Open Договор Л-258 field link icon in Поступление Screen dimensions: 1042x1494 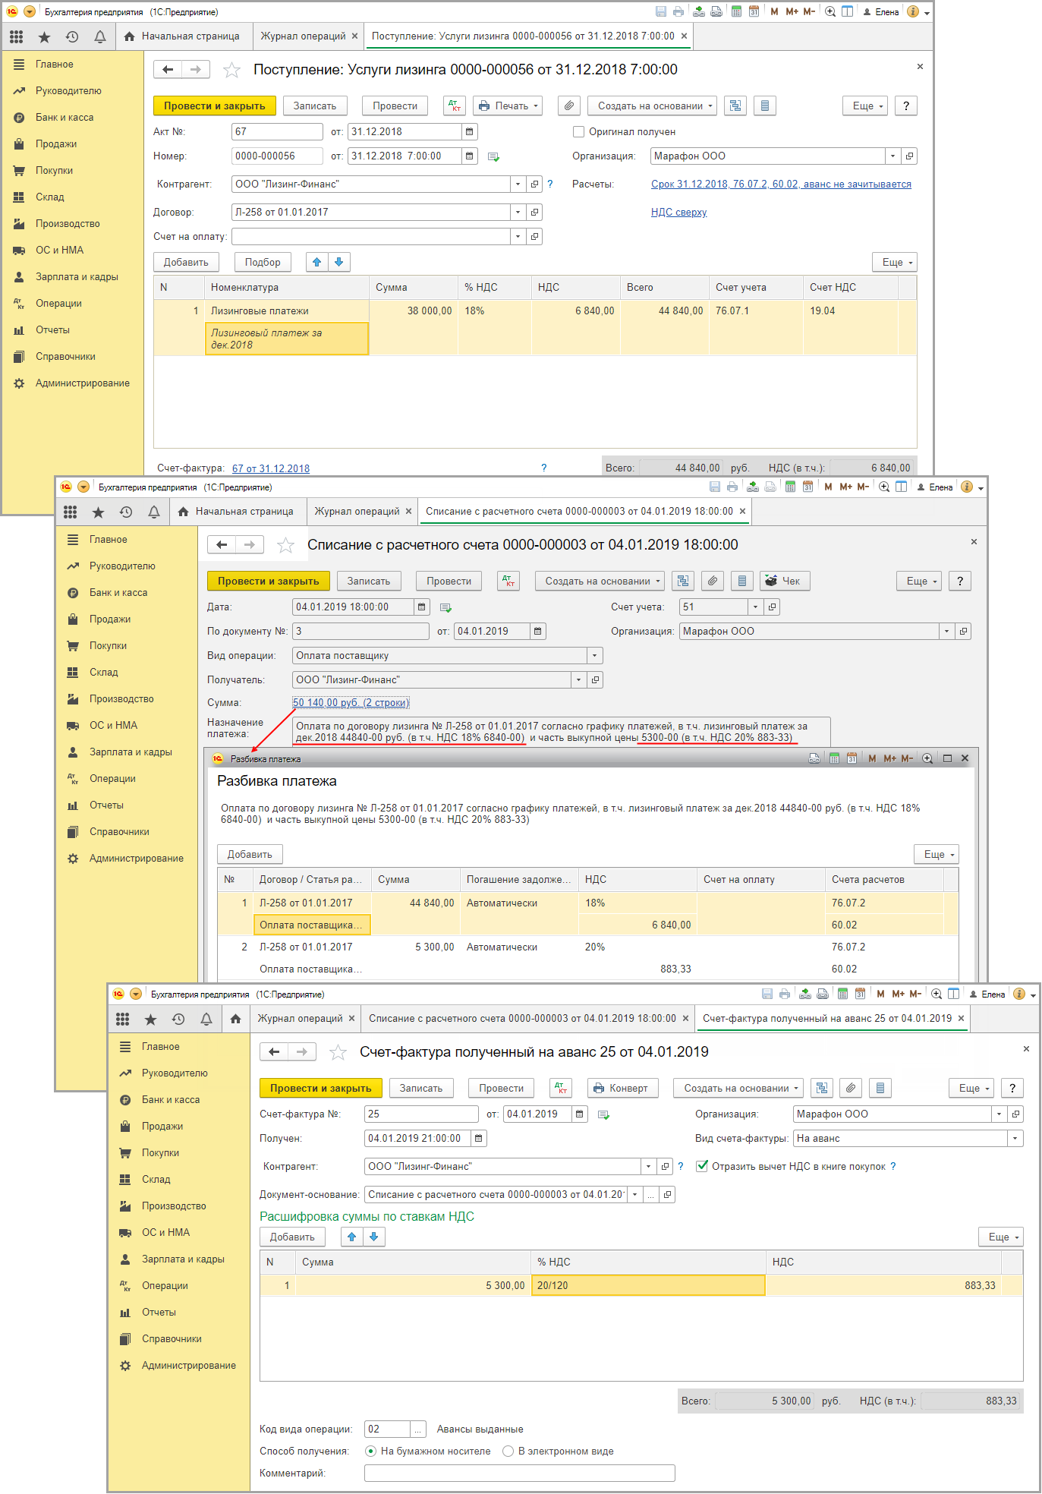[x=534, y=212]
